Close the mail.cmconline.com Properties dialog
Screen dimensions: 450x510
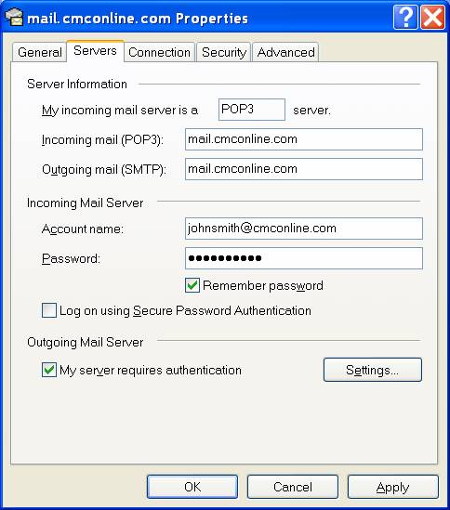pos(432,17)
